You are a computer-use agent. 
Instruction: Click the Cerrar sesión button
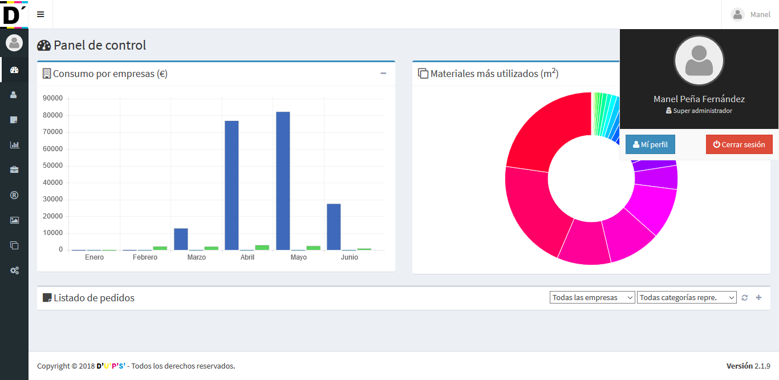[739, 145]
